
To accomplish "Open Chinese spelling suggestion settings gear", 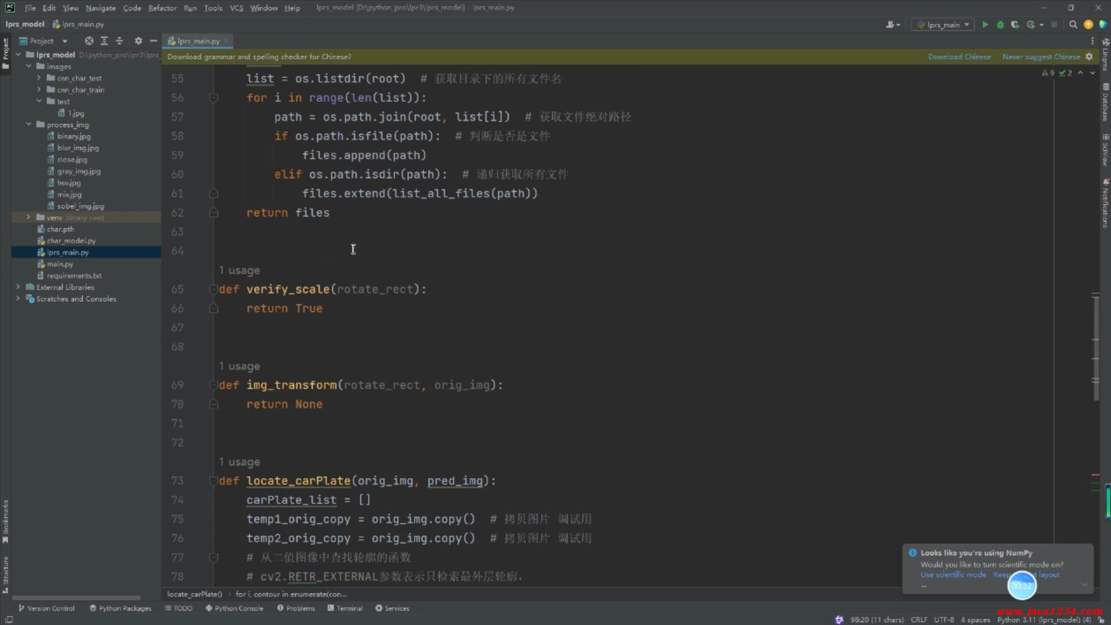I will (x=1089, y=57).
